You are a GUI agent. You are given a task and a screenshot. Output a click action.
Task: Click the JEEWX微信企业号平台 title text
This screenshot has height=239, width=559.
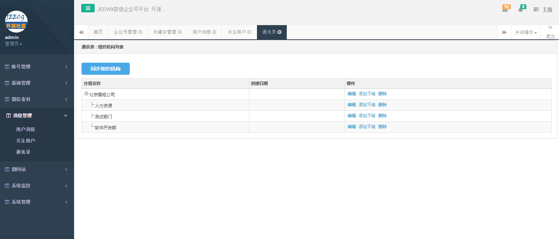point(132,9)
